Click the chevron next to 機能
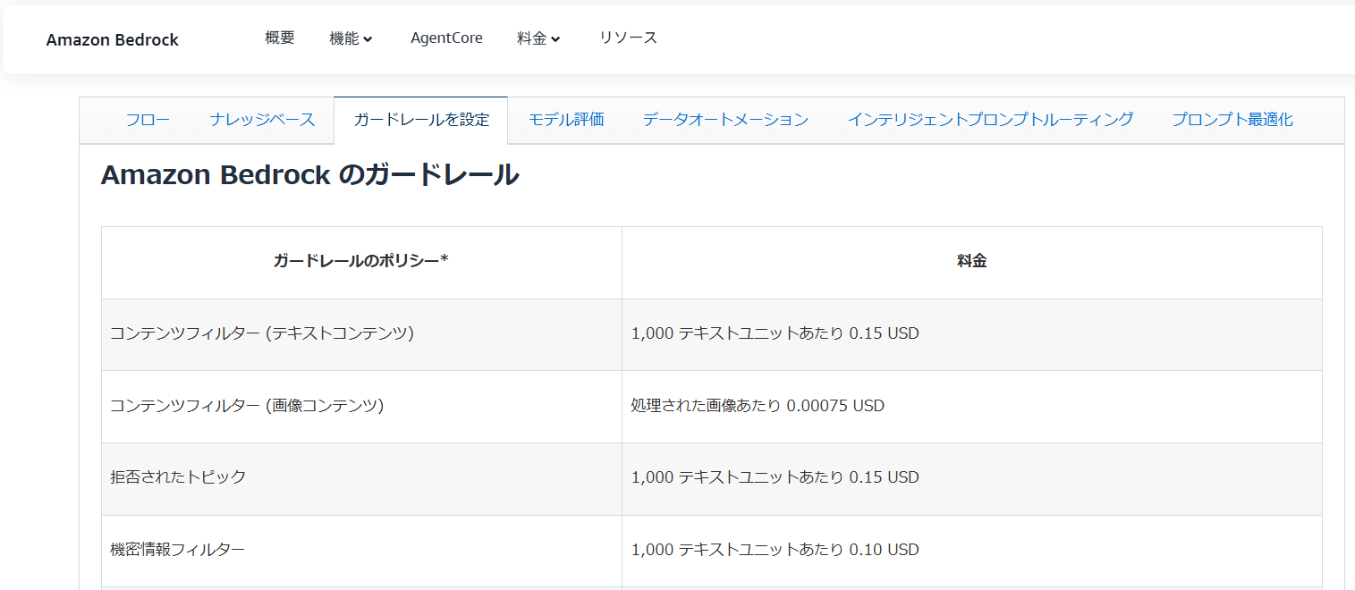The image size is (1355, 590). click(x=368, y=39)
